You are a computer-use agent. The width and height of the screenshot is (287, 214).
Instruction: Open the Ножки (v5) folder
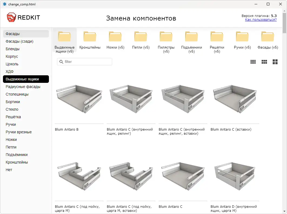tap(115, 38)
